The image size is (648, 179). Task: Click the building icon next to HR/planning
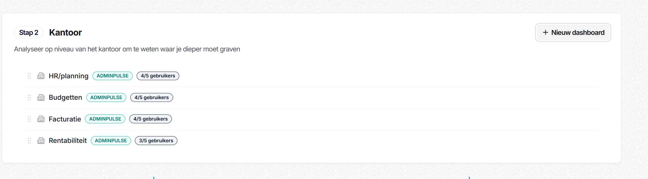(41, 76)
